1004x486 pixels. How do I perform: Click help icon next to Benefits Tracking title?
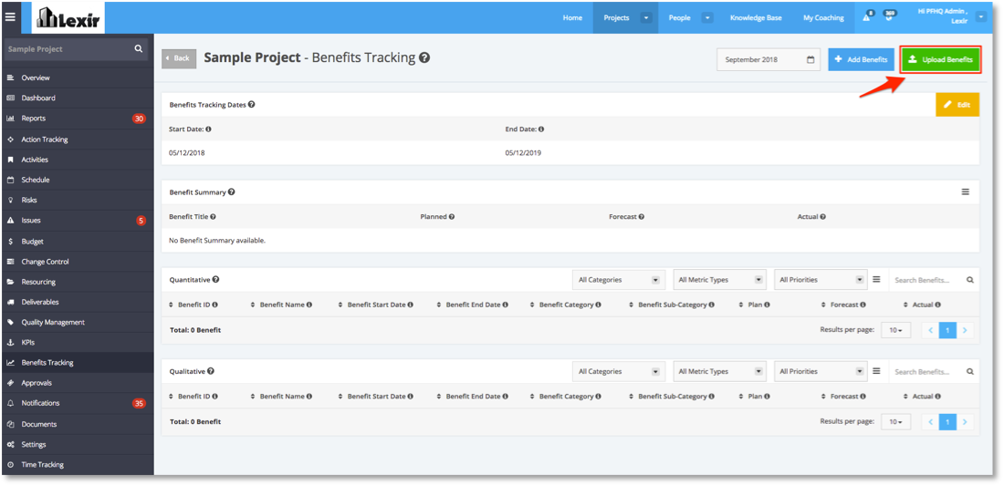(x=424, y=57)
